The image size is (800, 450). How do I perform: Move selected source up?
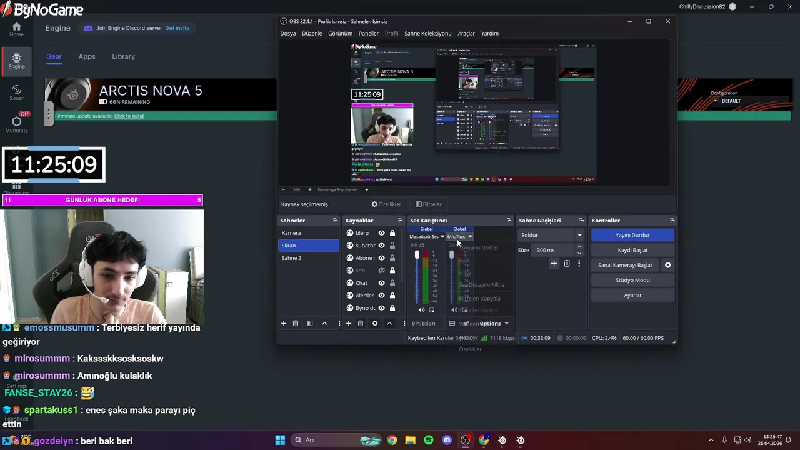tap(389, 323)
